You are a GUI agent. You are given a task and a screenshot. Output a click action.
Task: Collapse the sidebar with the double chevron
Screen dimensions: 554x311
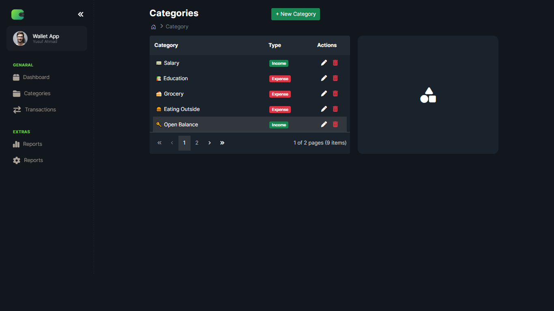tap(80, 14)
